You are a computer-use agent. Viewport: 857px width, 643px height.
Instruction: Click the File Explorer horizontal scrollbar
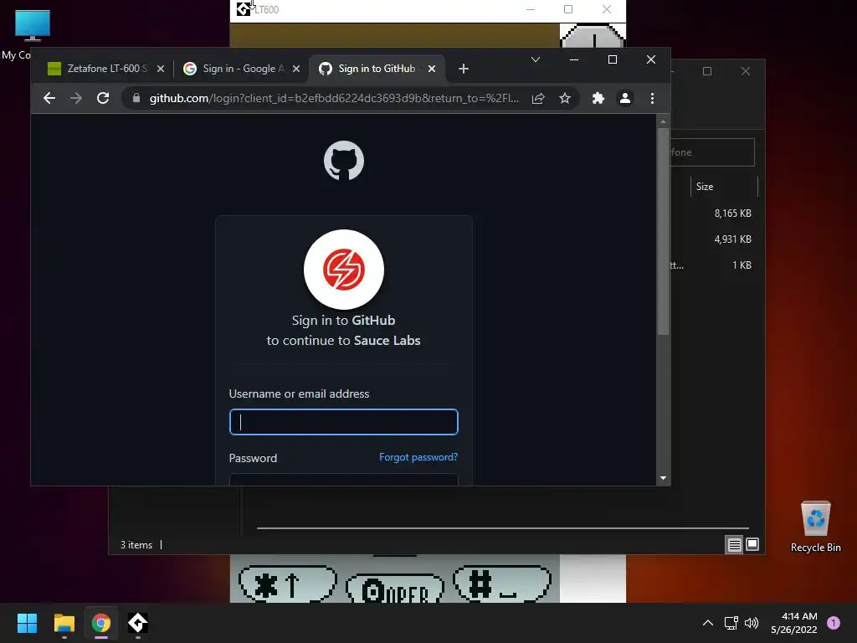(x=503, y=528)
